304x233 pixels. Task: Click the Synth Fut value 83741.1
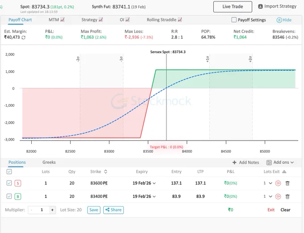(x=121, y=7)
